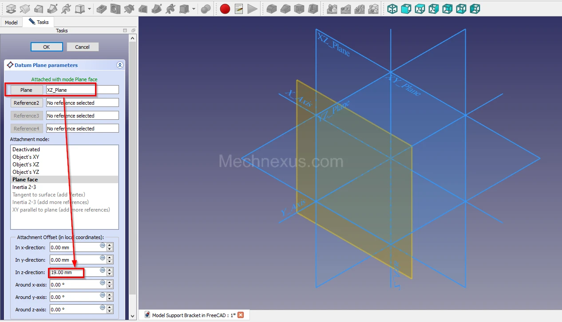The height and width of the screenshot is (322, 562).
Task: Switch to left view cube icon
Action: 475,8
